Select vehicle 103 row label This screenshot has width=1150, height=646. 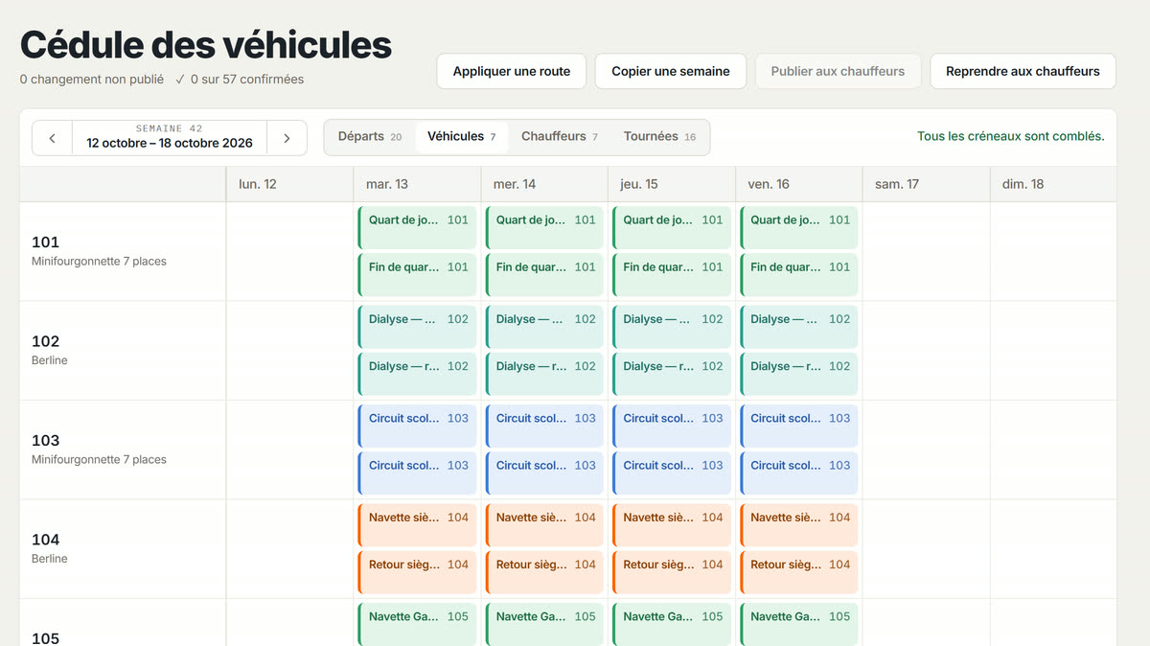(x=123, y=450)
